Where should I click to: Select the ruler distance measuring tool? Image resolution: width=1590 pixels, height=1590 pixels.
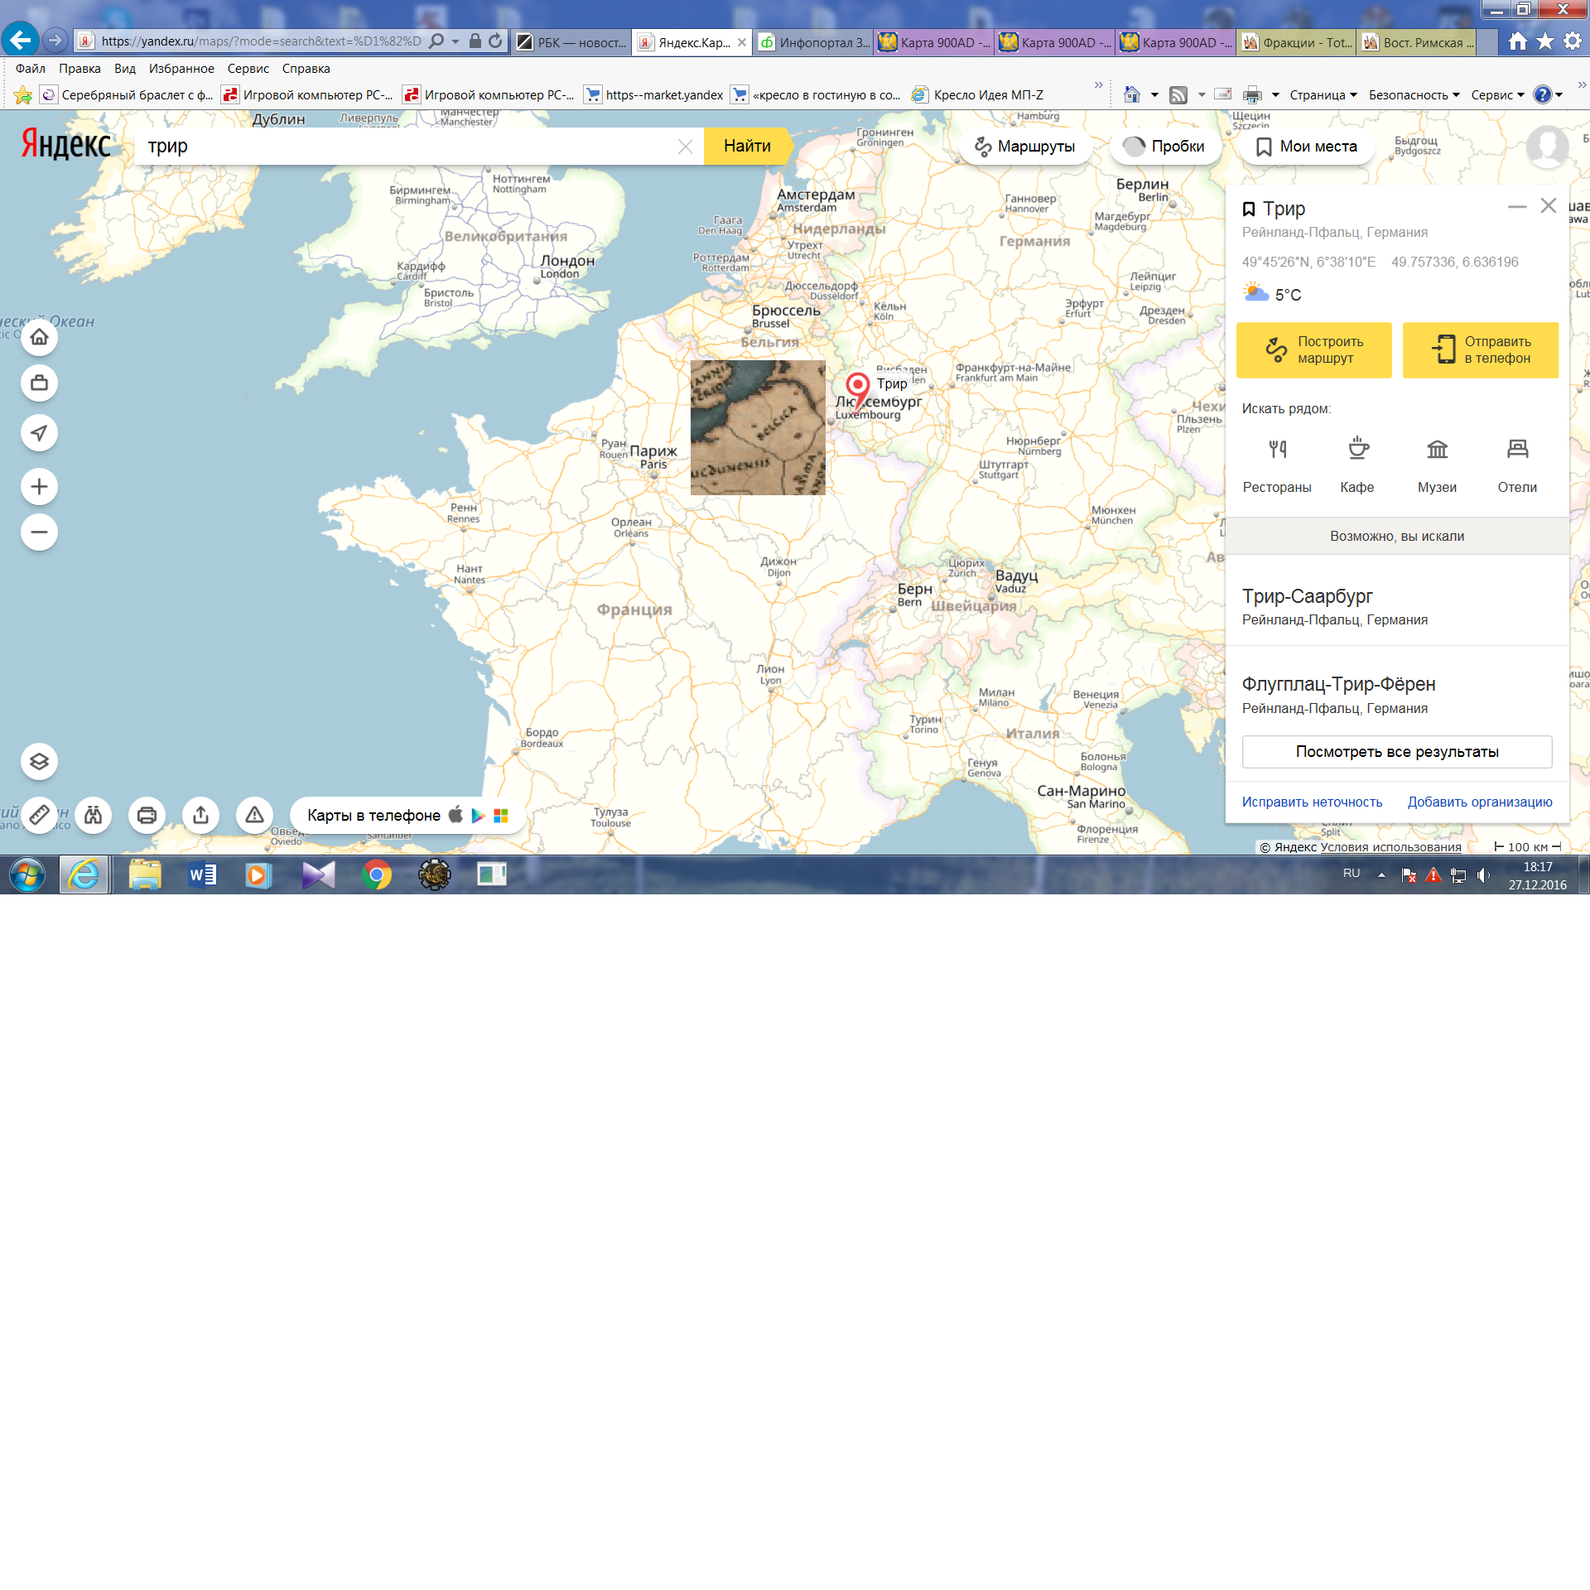pyautogui.click(x=39, y=815)
